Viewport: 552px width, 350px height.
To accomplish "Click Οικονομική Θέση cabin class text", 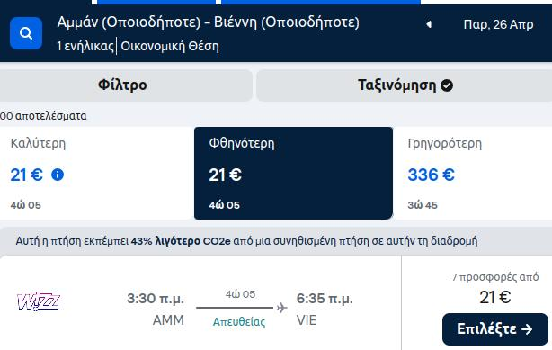I will tap(170, 46).
